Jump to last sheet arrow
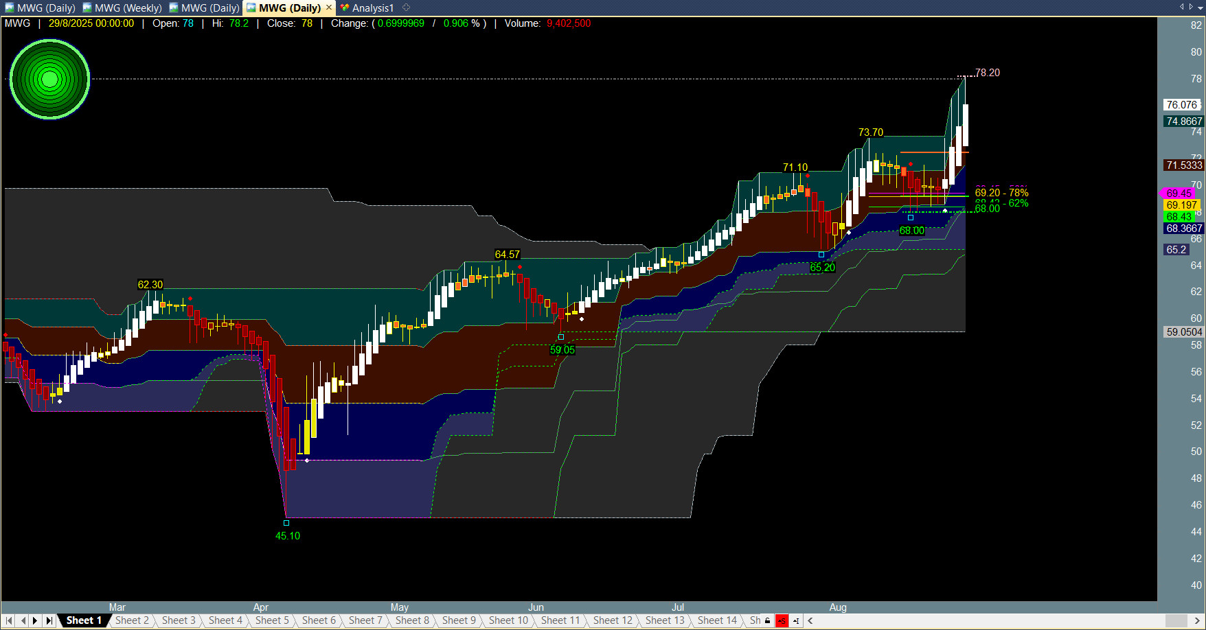The image size is (1206, 630). pyautogui.click(x=49, y=620)
